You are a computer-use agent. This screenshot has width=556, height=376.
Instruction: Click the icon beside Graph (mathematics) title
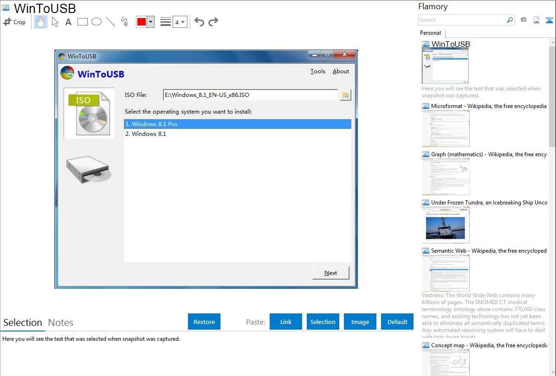pos(426,154)
